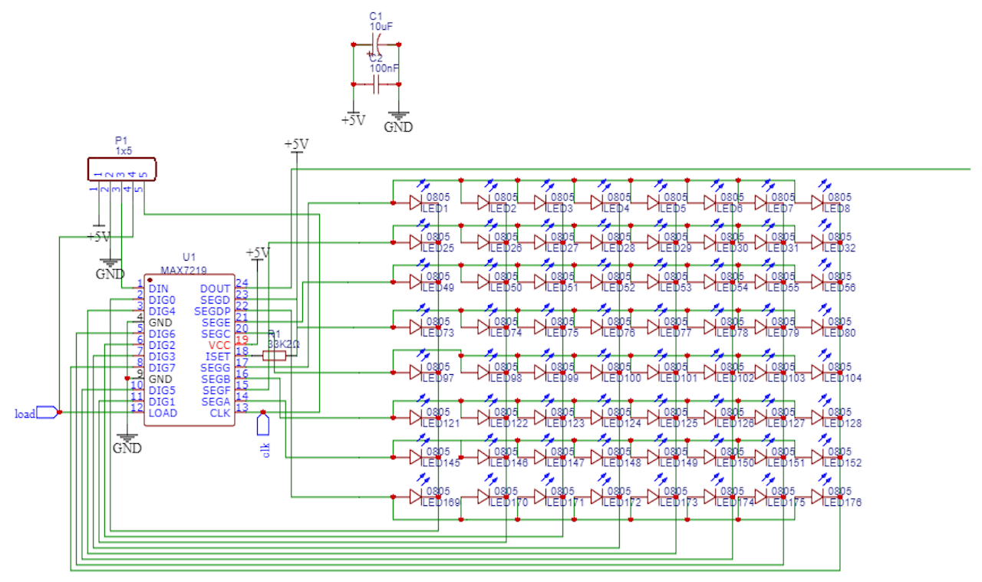Select the load net port flag
Image resolution: width=982 pixels, height=582 pixels.
pos(47,413)
